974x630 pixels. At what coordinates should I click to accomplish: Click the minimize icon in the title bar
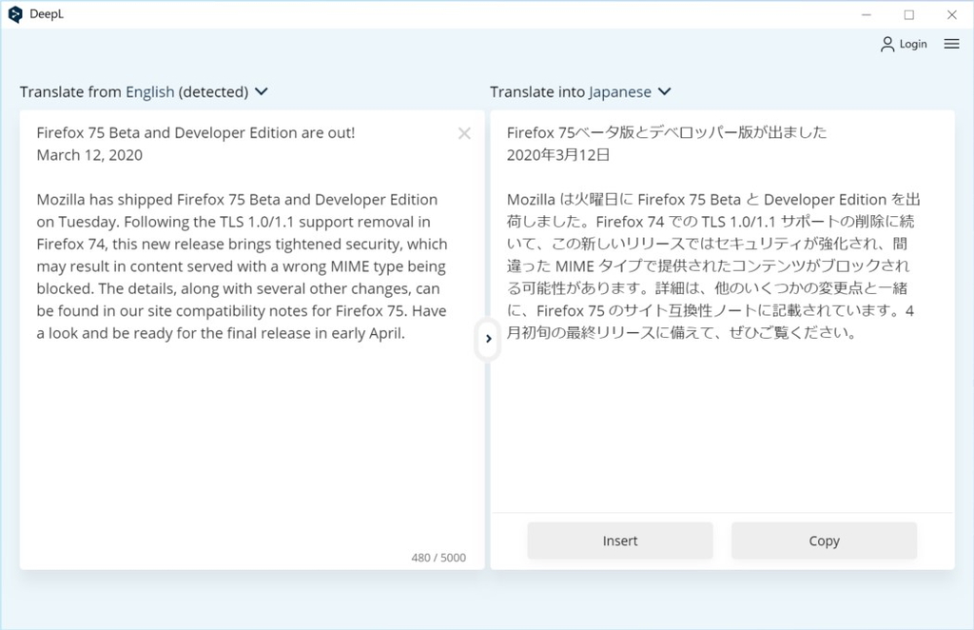[x=867, y=14]
